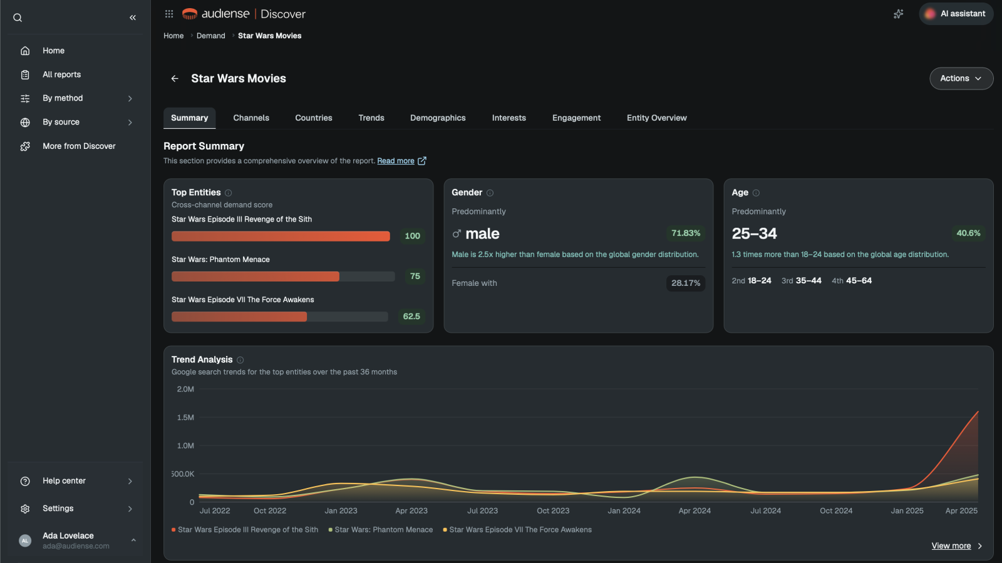Screen dimensions: 1002x563
Task: Click the View more link in Trend Analysis
Action: 951,546
